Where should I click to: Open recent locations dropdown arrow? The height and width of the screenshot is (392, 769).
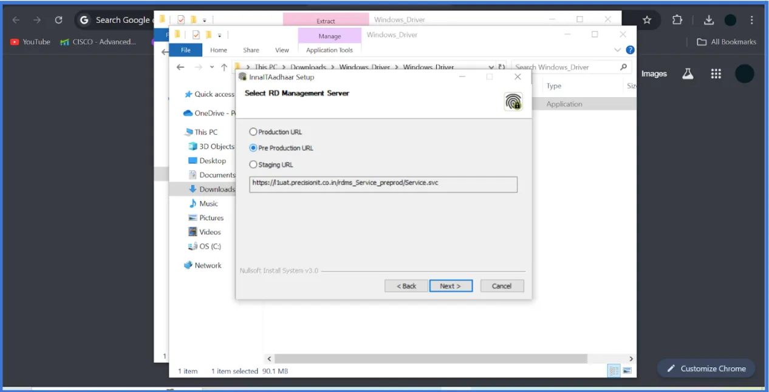[212, 67]
